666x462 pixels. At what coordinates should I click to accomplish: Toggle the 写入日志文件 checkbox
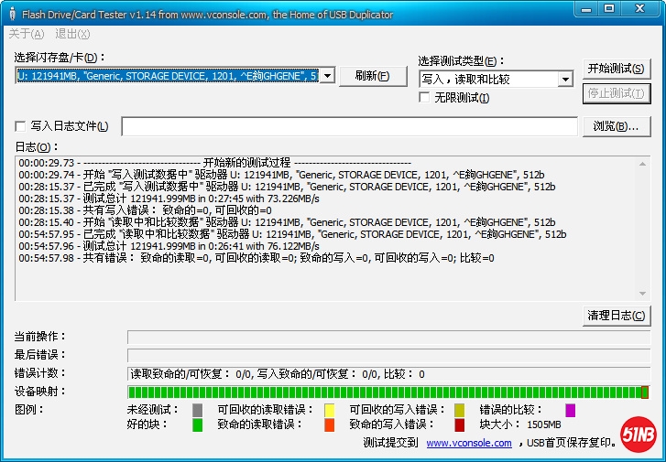tap(21, 126)
